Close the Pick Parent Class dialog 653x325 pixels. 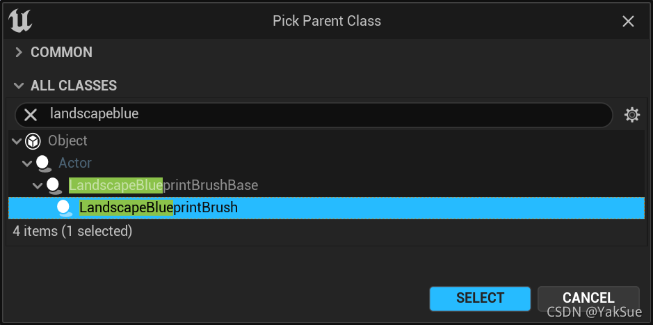(x=628, y=22)
